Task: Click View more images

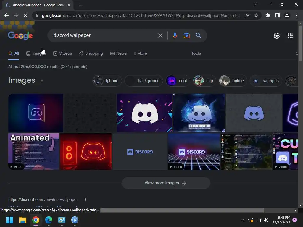Action: point(166,183)
